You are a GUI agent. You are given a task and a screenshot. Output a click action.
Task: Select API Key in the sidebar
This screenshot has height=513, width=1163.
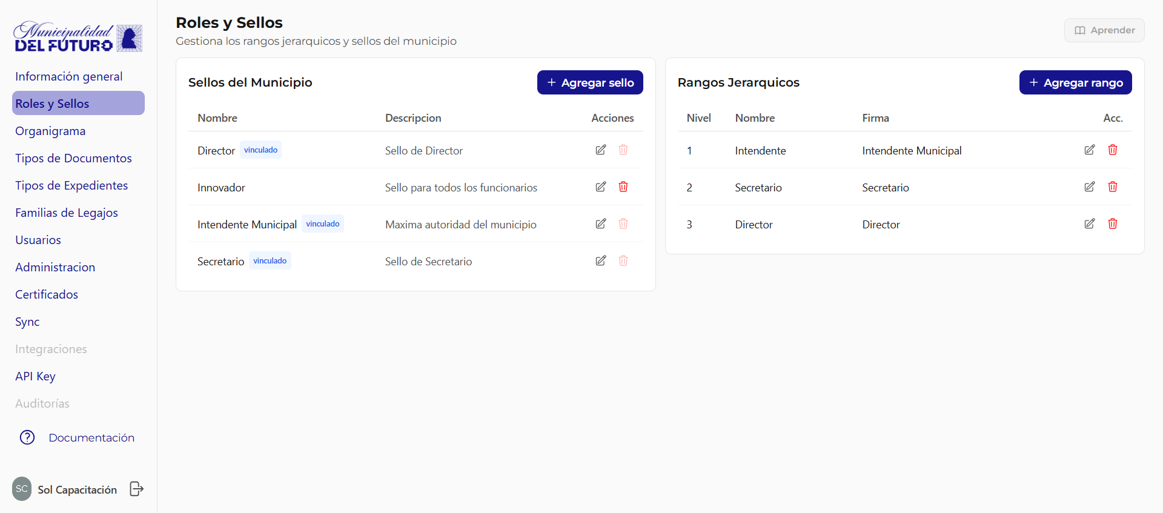point(35,376)
